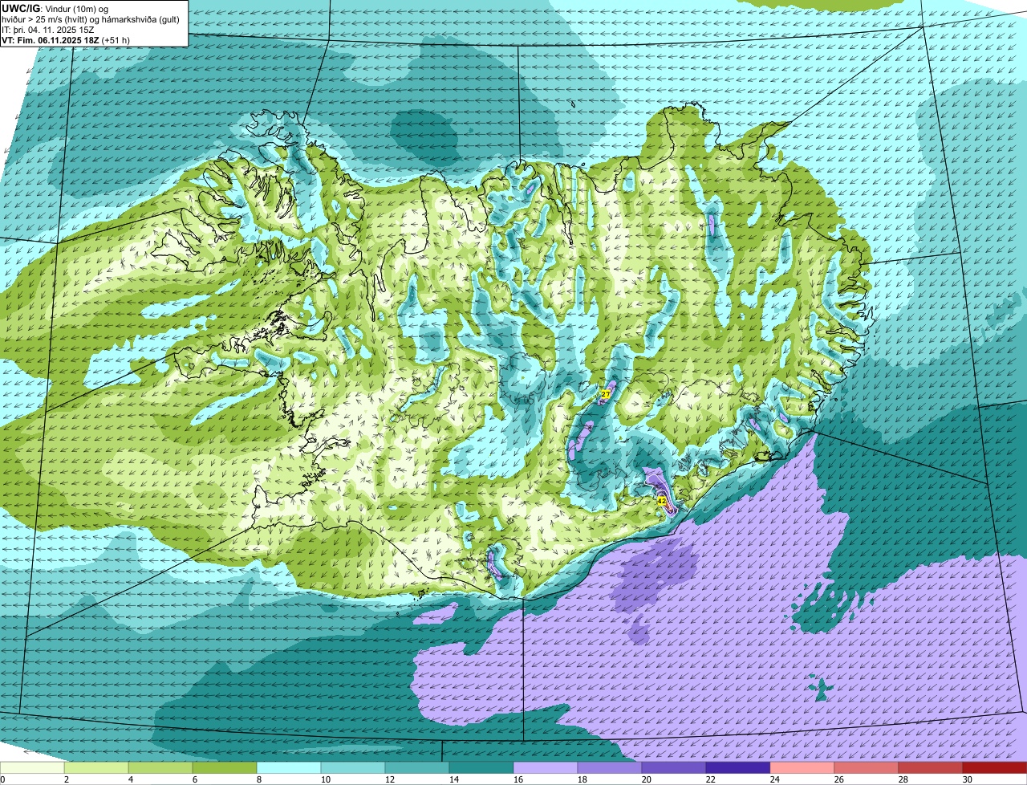
Task: Click the legend scale label '16'
Action: click(x=518, y=779)
